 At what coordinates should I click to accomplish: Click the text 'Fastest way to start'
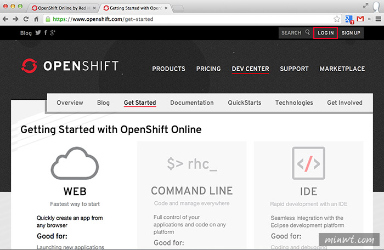(75, 204)
